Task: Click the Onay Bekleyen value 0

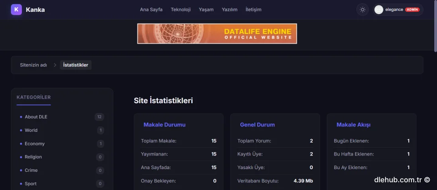Action: [215, 181]
